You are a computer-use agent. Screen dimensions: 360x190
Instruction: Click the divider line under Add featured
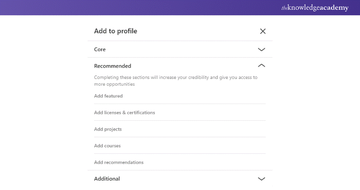[x=180, y=104]
